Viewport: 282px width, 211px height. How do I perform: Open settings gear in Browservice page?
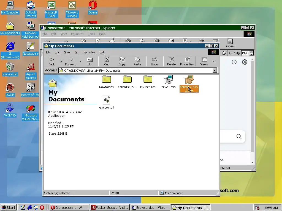[x=245, y=62]
